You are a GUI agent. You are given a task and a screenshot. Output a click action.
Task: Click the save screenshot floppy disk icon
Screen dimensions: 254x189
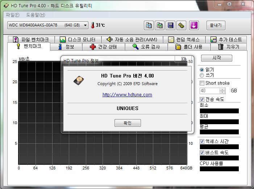170,25
